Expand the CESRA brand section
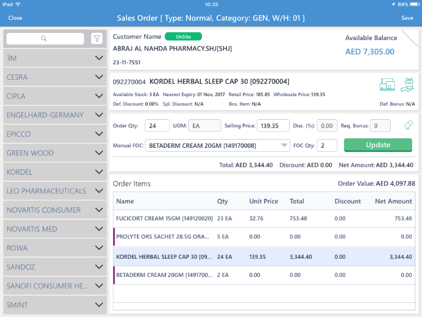422x317 pixels. pos(55,77)
